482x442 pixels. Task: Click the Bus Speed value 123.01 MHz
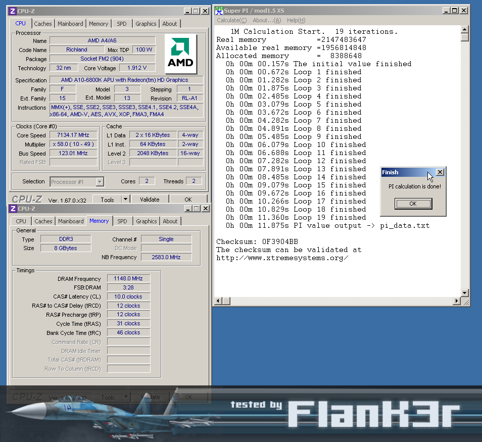point(73,153)
